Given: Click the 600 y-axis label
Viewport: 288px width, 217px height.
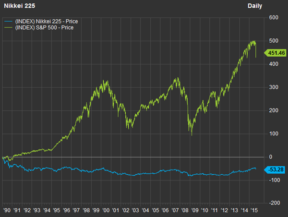Looking at the screenshot, I should pos(274,18).
